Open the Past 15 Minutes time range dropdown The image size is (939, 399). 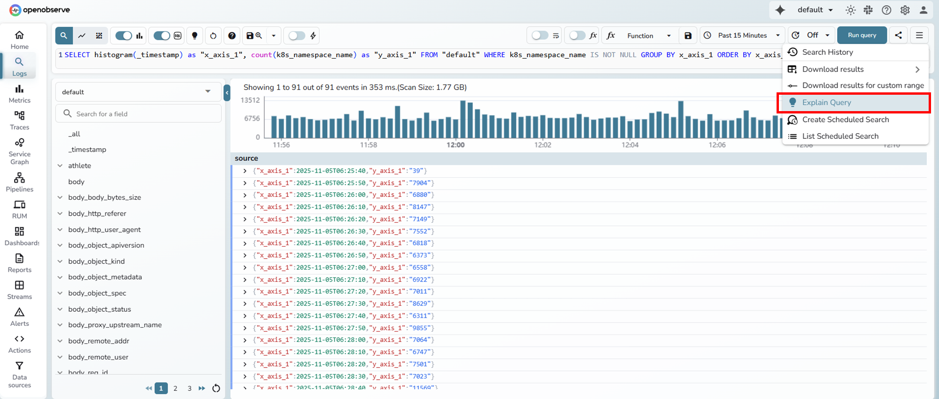click(742, 36)
